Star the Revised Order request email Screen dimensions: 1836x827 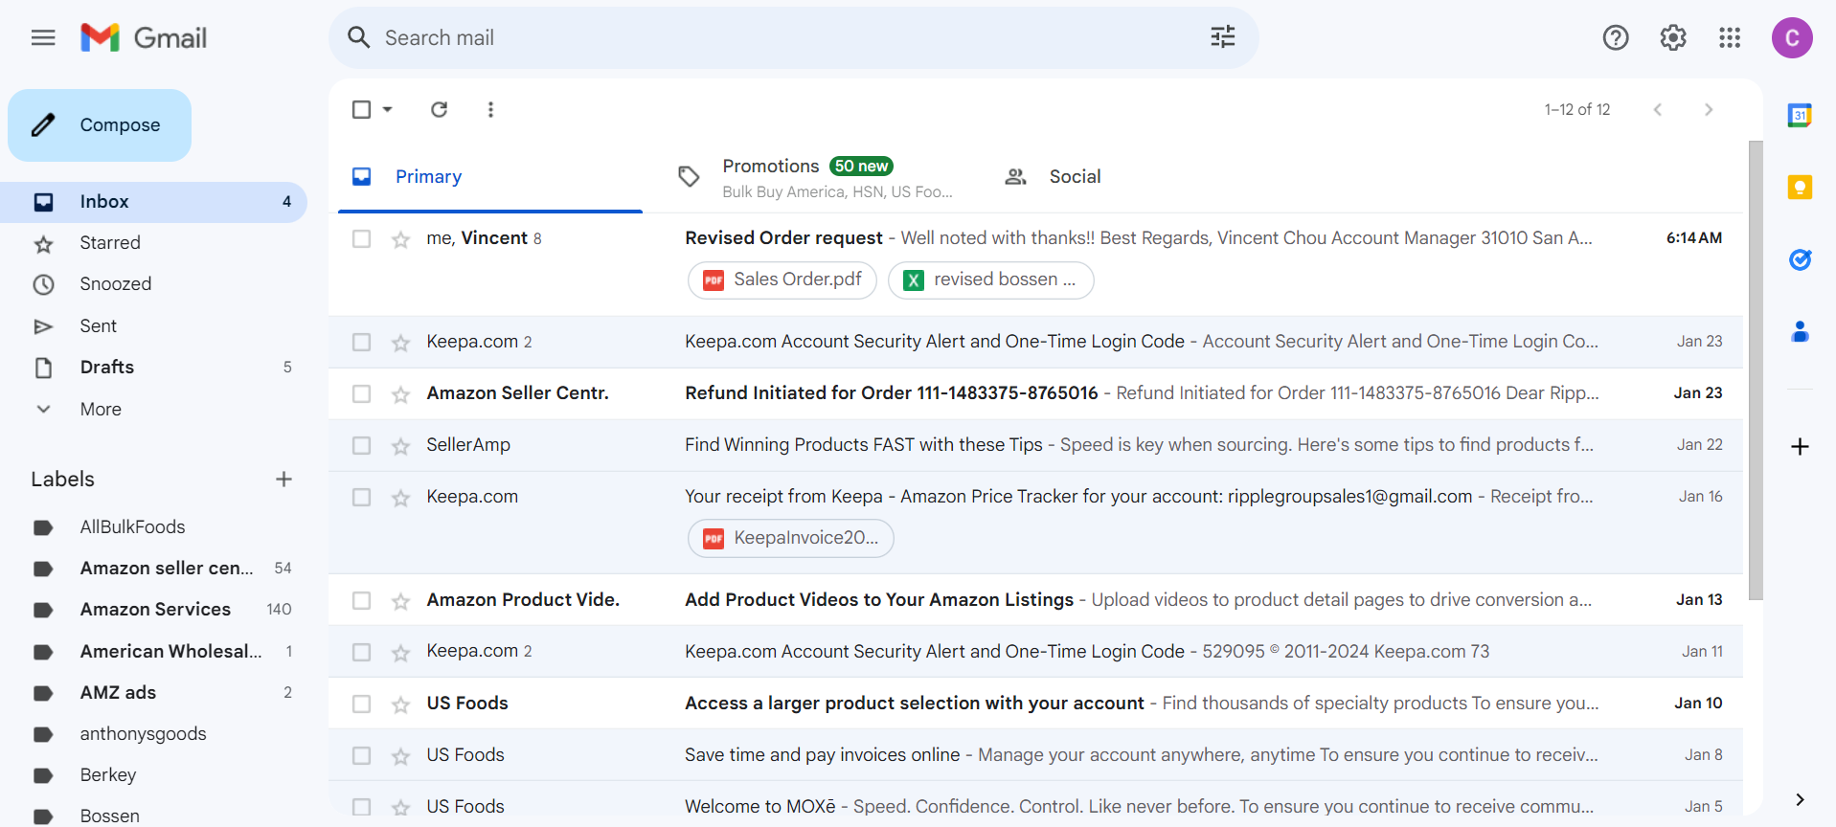point(400,239)
